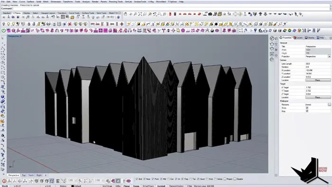Switch to the Right viewport tab
This screenshot has width=332, height=187.
coord(39,175)
